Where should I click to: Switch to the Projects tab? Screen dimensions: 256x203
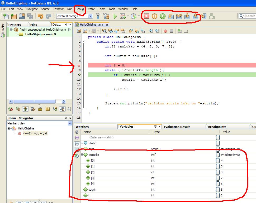click(17, 25)
